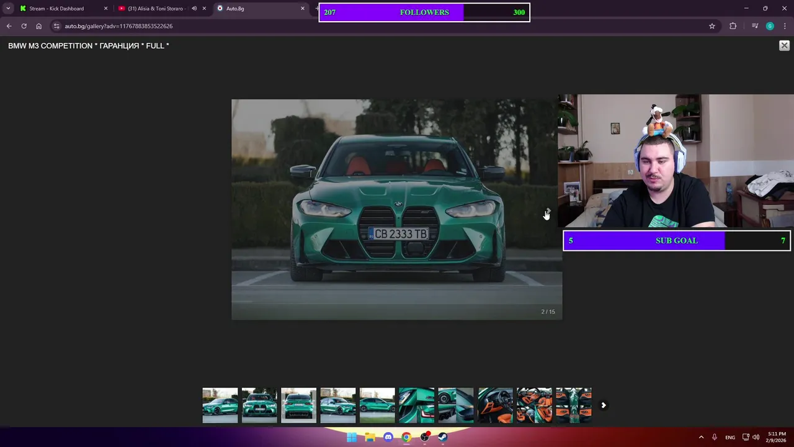This screenshot has width=794, height=447.
Task: Select the second thumbnail showing front view
Action: pyautogui.click(x=259, y=405)
